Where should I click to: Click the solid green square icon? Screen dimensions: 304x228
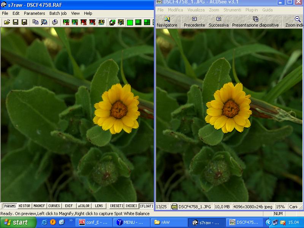(130, 22)
